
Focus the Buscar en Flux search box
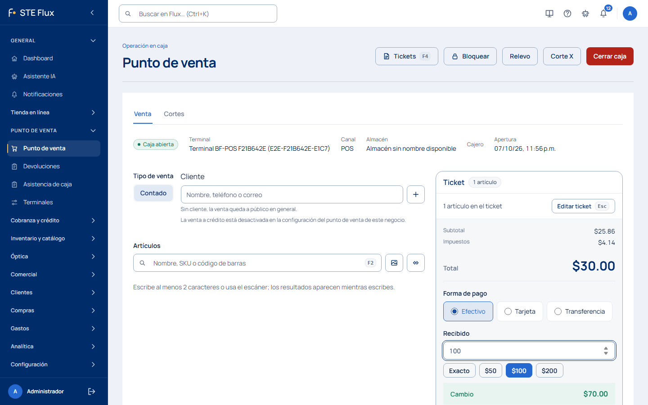[x=198, y=13]
